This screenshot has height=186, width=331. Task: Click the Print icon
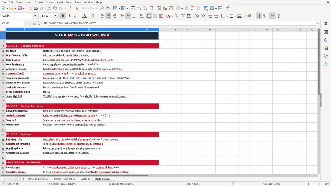coord(35,9)
